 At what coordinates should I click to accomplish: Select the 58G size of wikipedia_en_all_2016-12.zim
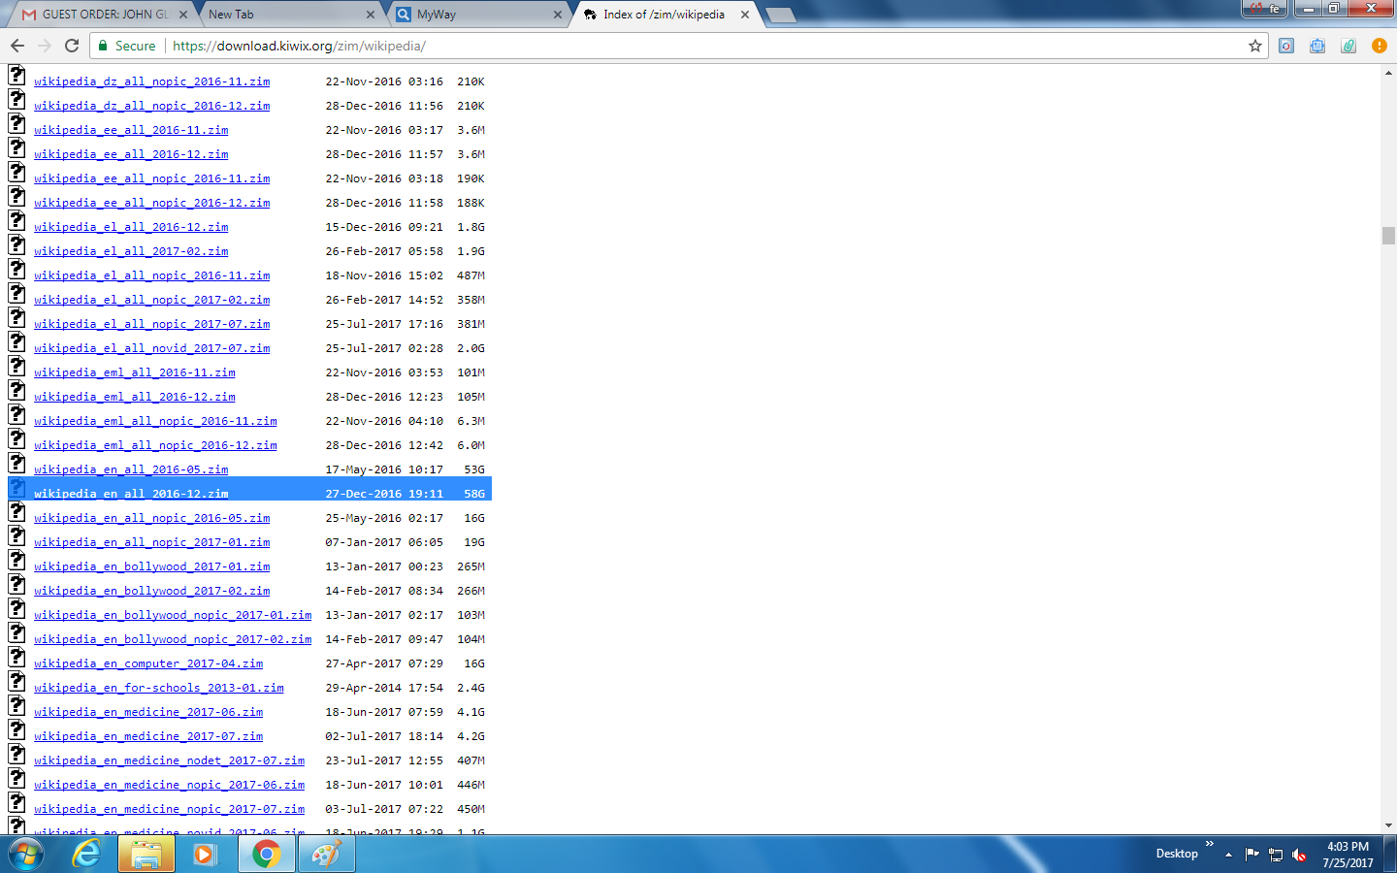[x=474, y=494]
